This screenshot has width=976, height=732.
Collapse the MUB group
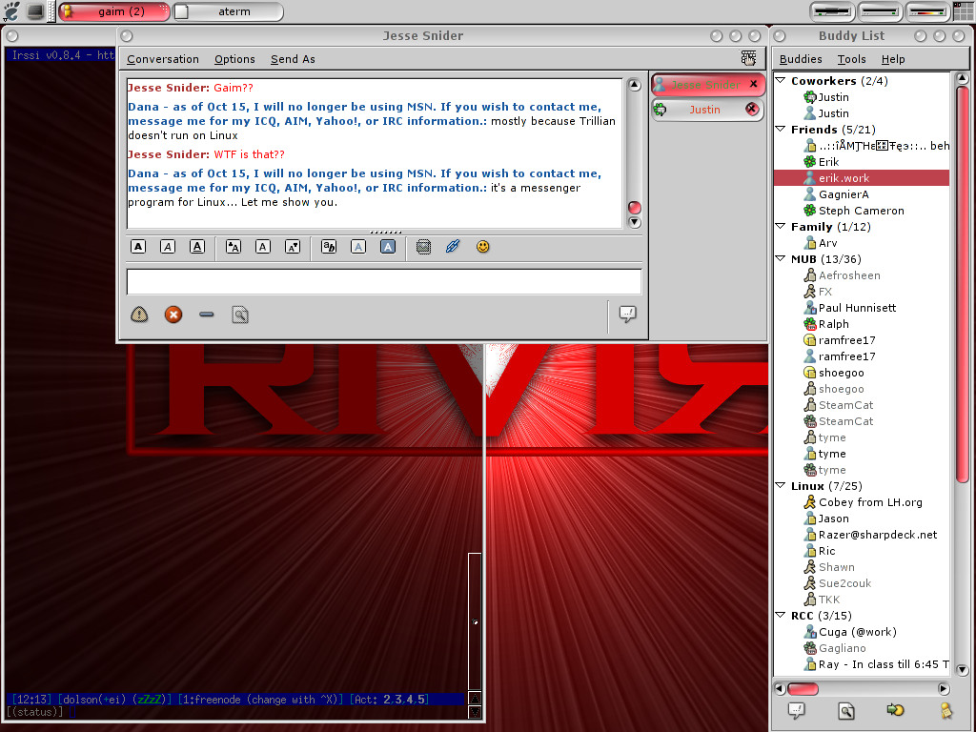[781, 258]
